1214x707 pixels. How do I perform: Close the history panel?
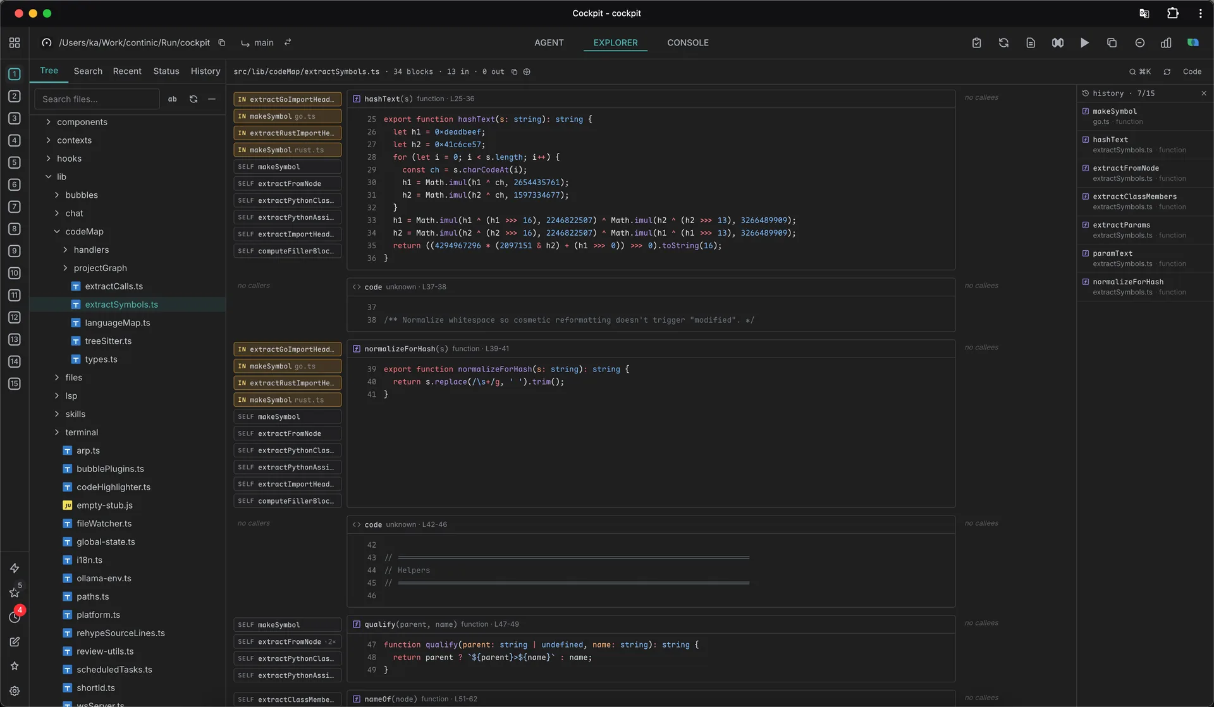1203,93
